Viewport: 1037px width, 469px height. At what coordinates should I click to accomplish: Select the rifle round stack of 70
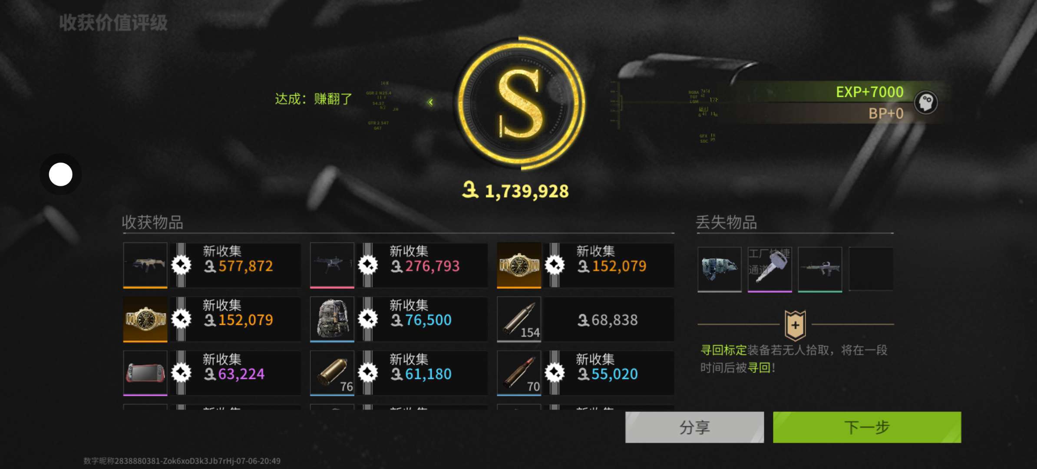click(x=519, y=373)
